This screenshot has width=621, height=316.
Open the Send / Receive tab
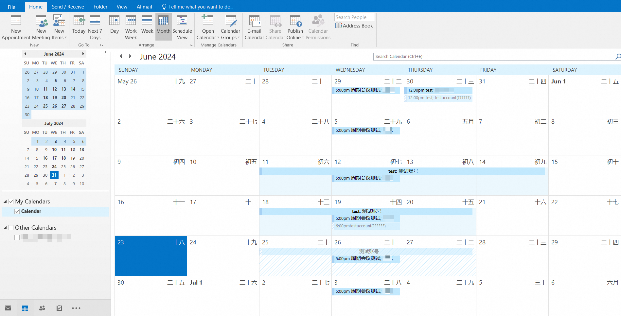(68, 7)
